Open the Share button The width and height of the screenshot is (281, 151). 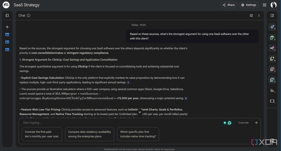click(229, 5)
